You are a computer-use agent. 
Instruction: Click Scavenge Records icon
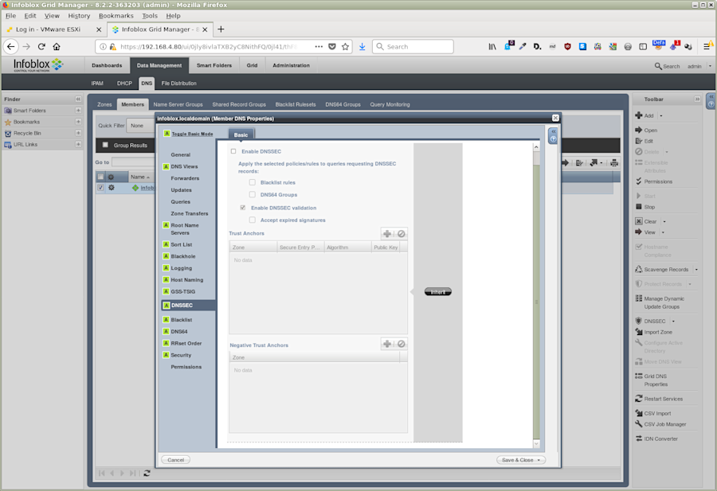[639, 269]
